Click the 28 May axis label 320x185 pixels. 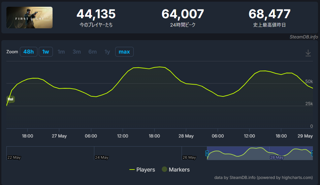click(186, 136)
